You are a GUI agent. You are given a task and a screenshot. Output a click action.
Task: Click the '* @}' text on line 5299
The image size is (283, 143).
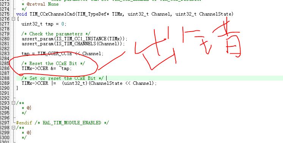point(27,132)
